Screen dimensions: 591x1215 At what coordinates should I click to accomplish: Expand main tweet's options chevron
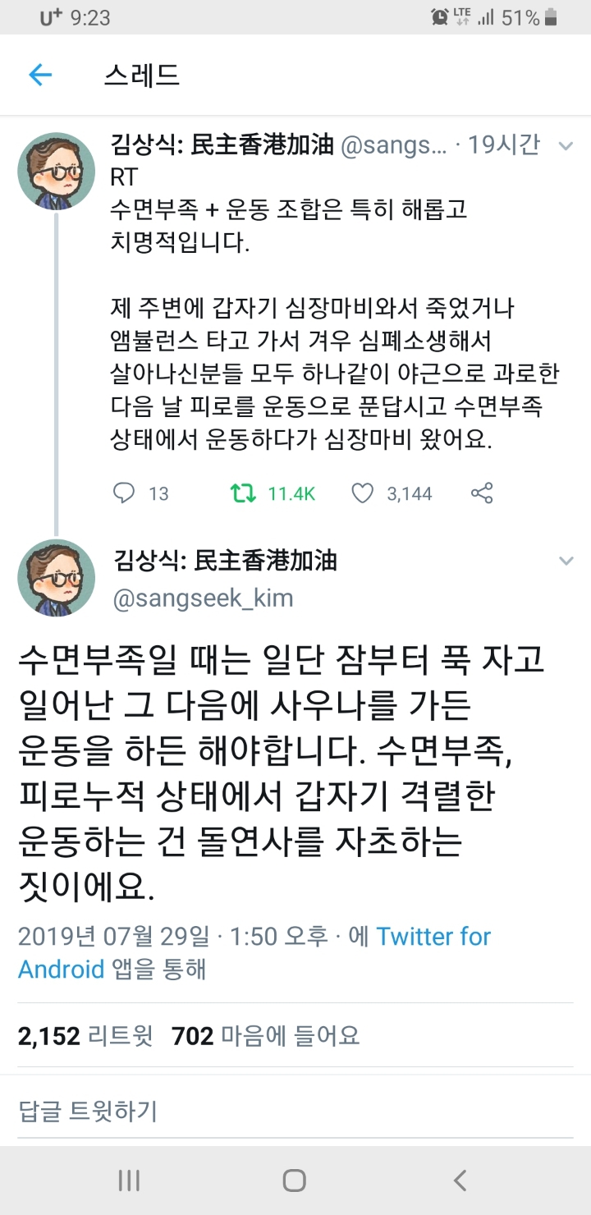pos(566,562)
